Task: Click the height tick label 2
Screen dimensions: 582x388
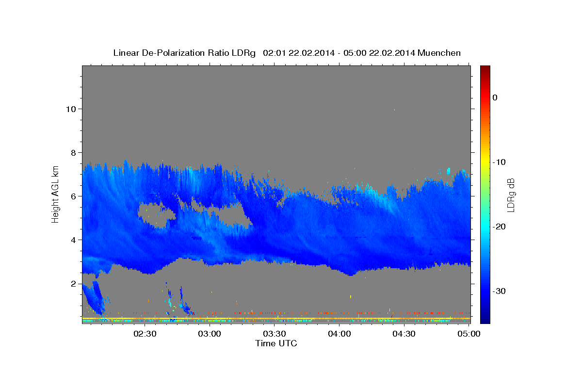Action: point(74,284)
